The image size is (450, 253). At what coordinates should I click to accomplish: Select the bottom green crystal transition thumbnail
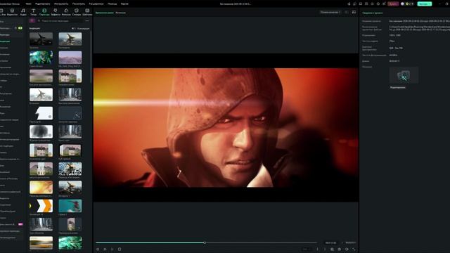(70, 242)
